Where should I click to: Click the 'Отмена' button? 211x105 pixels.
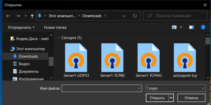(191, 98)
